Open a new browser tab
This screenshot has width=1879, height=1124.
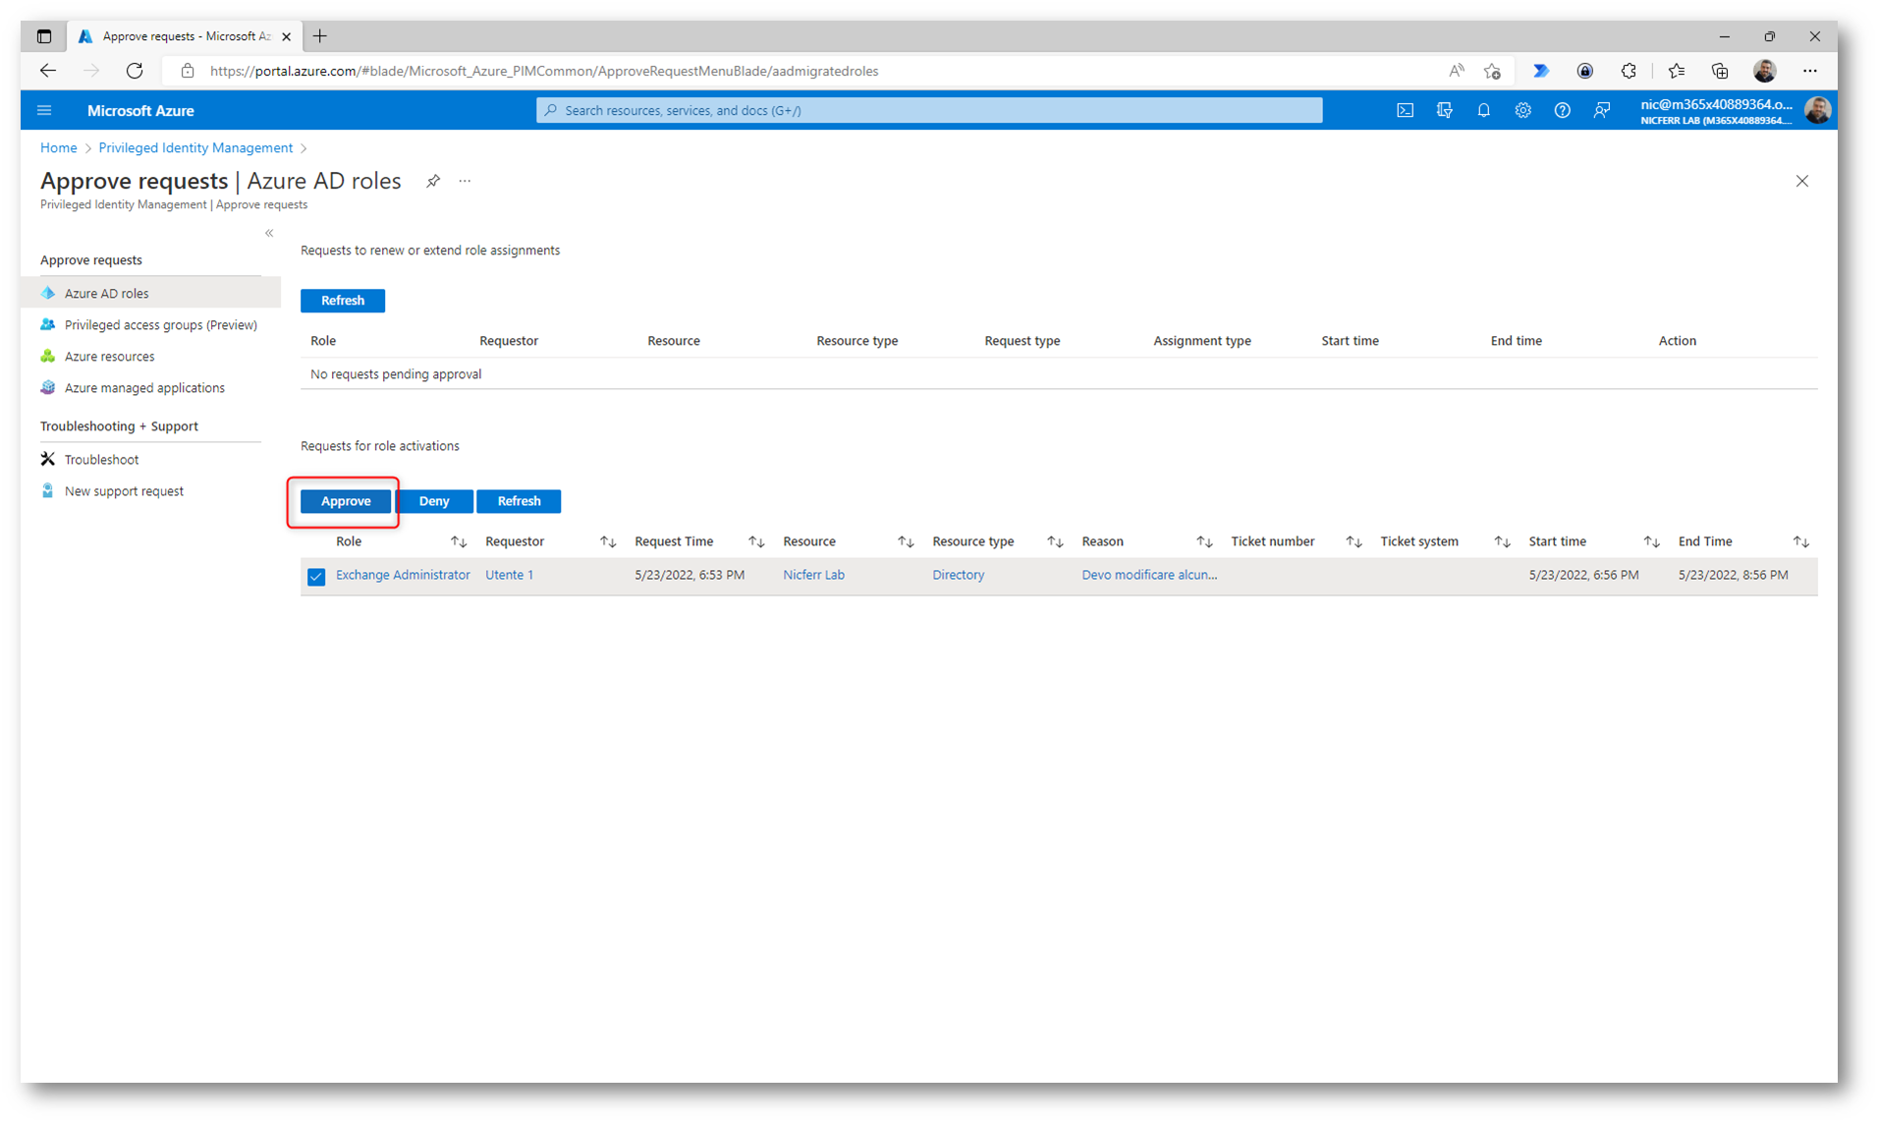(320, 36)
